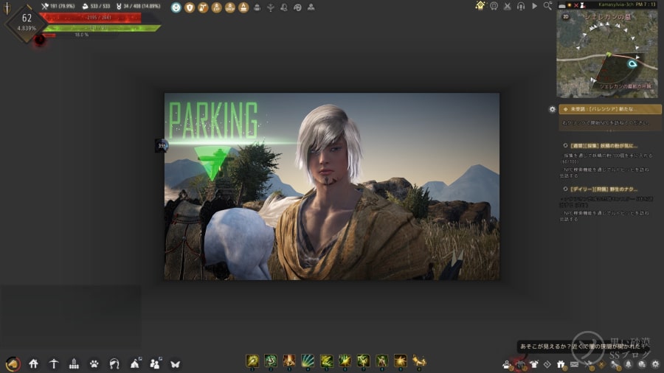
Task: Toggle the daily hunting quest circle
Action: [565, 189]
